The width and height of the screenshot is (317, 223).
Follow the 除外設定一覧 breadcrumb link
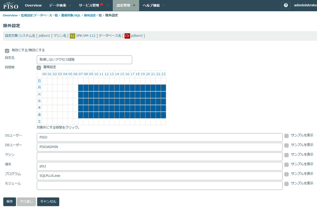point(93,15)
